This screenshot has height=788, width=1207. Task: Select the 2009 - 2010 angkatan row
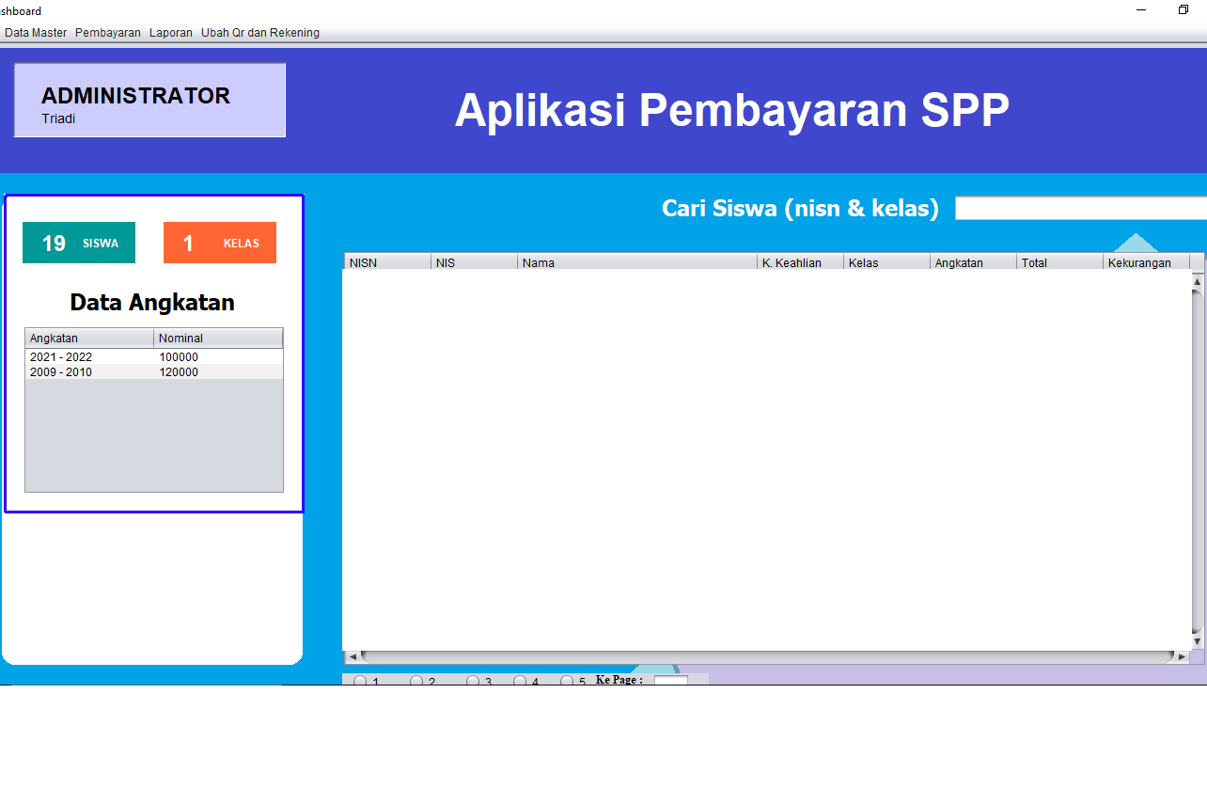tap(89, 371)
